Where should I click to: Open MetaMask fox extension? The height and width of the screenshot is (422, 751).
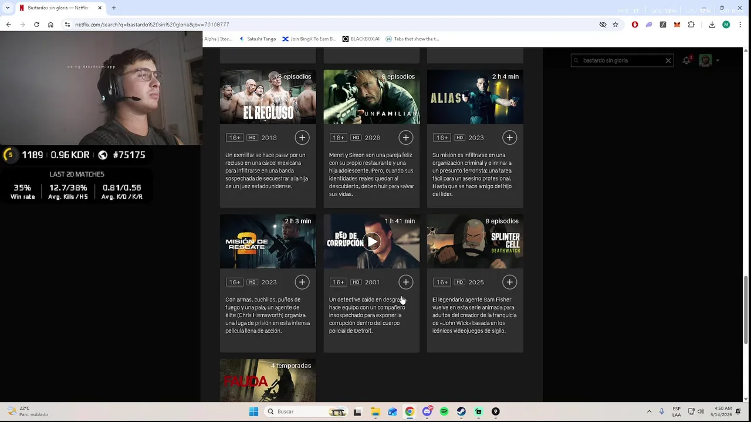point(677,25)
